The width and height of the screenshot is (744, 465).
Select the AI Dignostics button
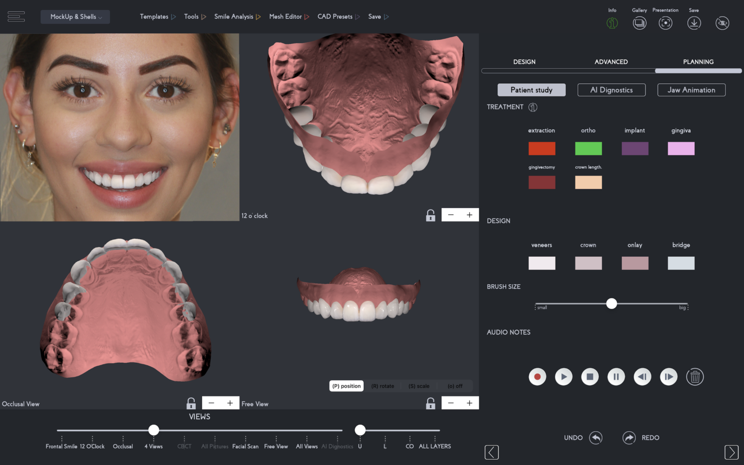coord(611,90)
